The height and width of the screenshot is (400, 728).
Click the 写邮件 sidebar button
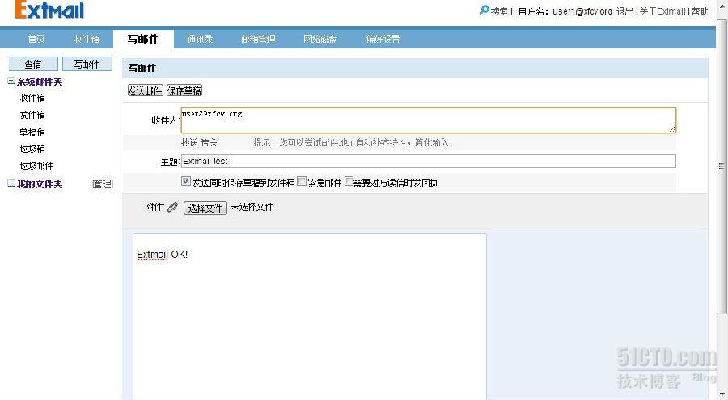coord(87,64)
